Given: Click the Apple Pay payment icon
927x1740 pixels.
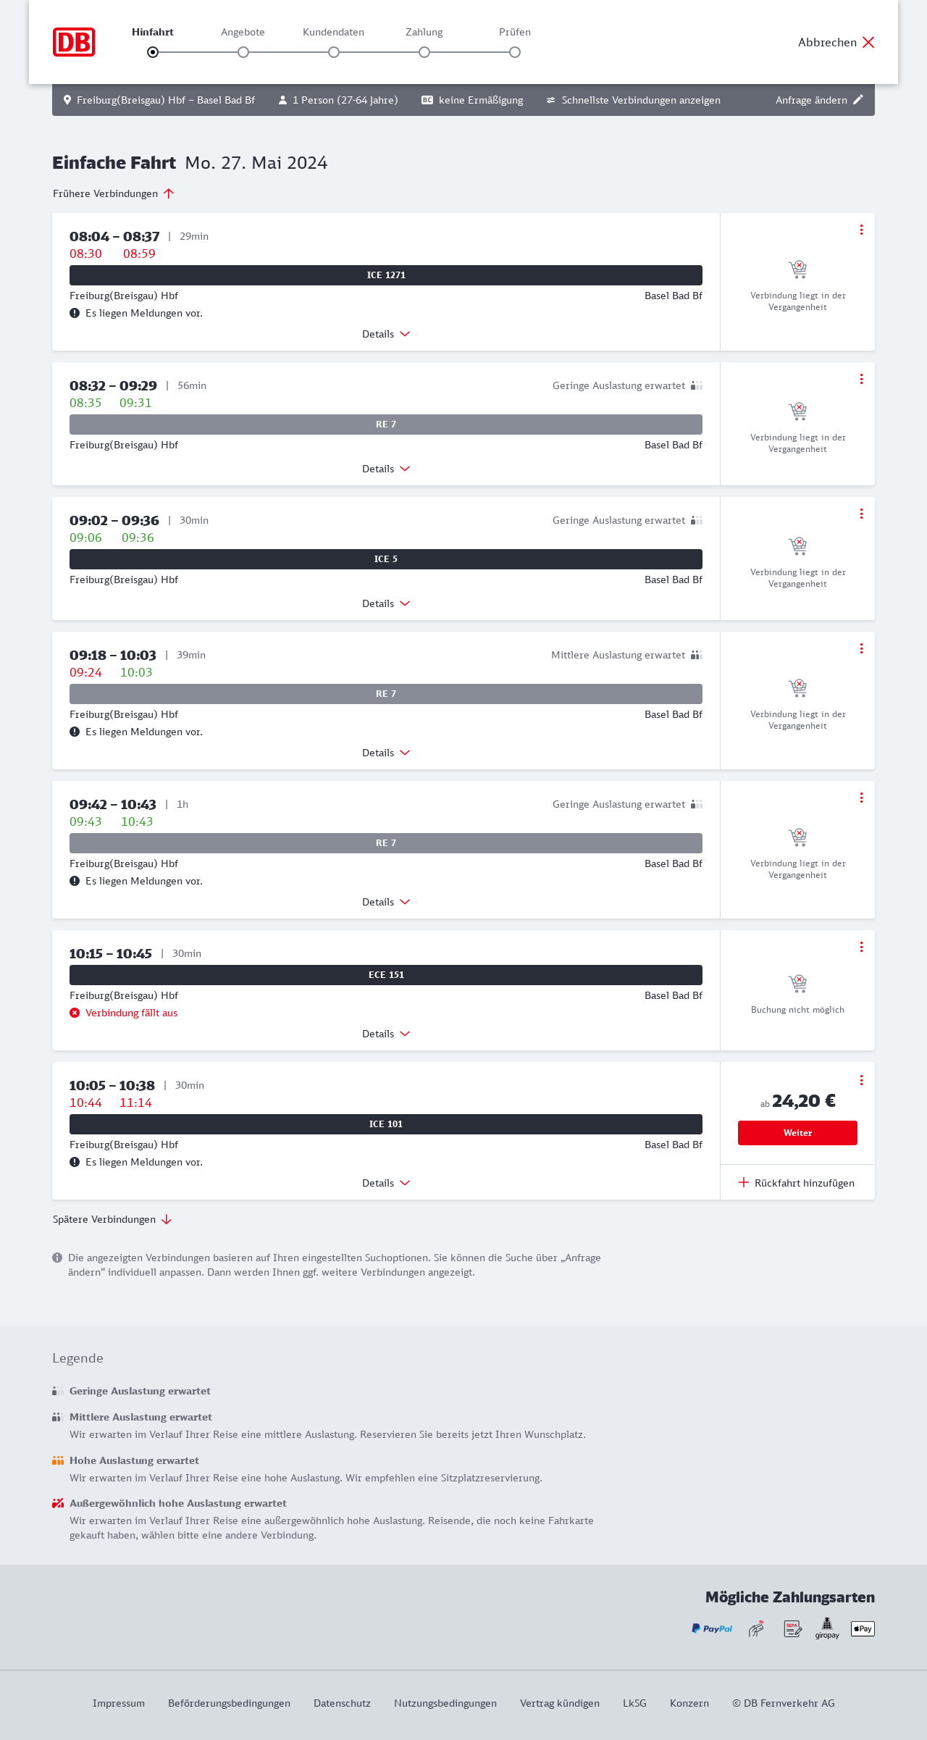Looking at the screenshot, I should tap(863, 1628).
